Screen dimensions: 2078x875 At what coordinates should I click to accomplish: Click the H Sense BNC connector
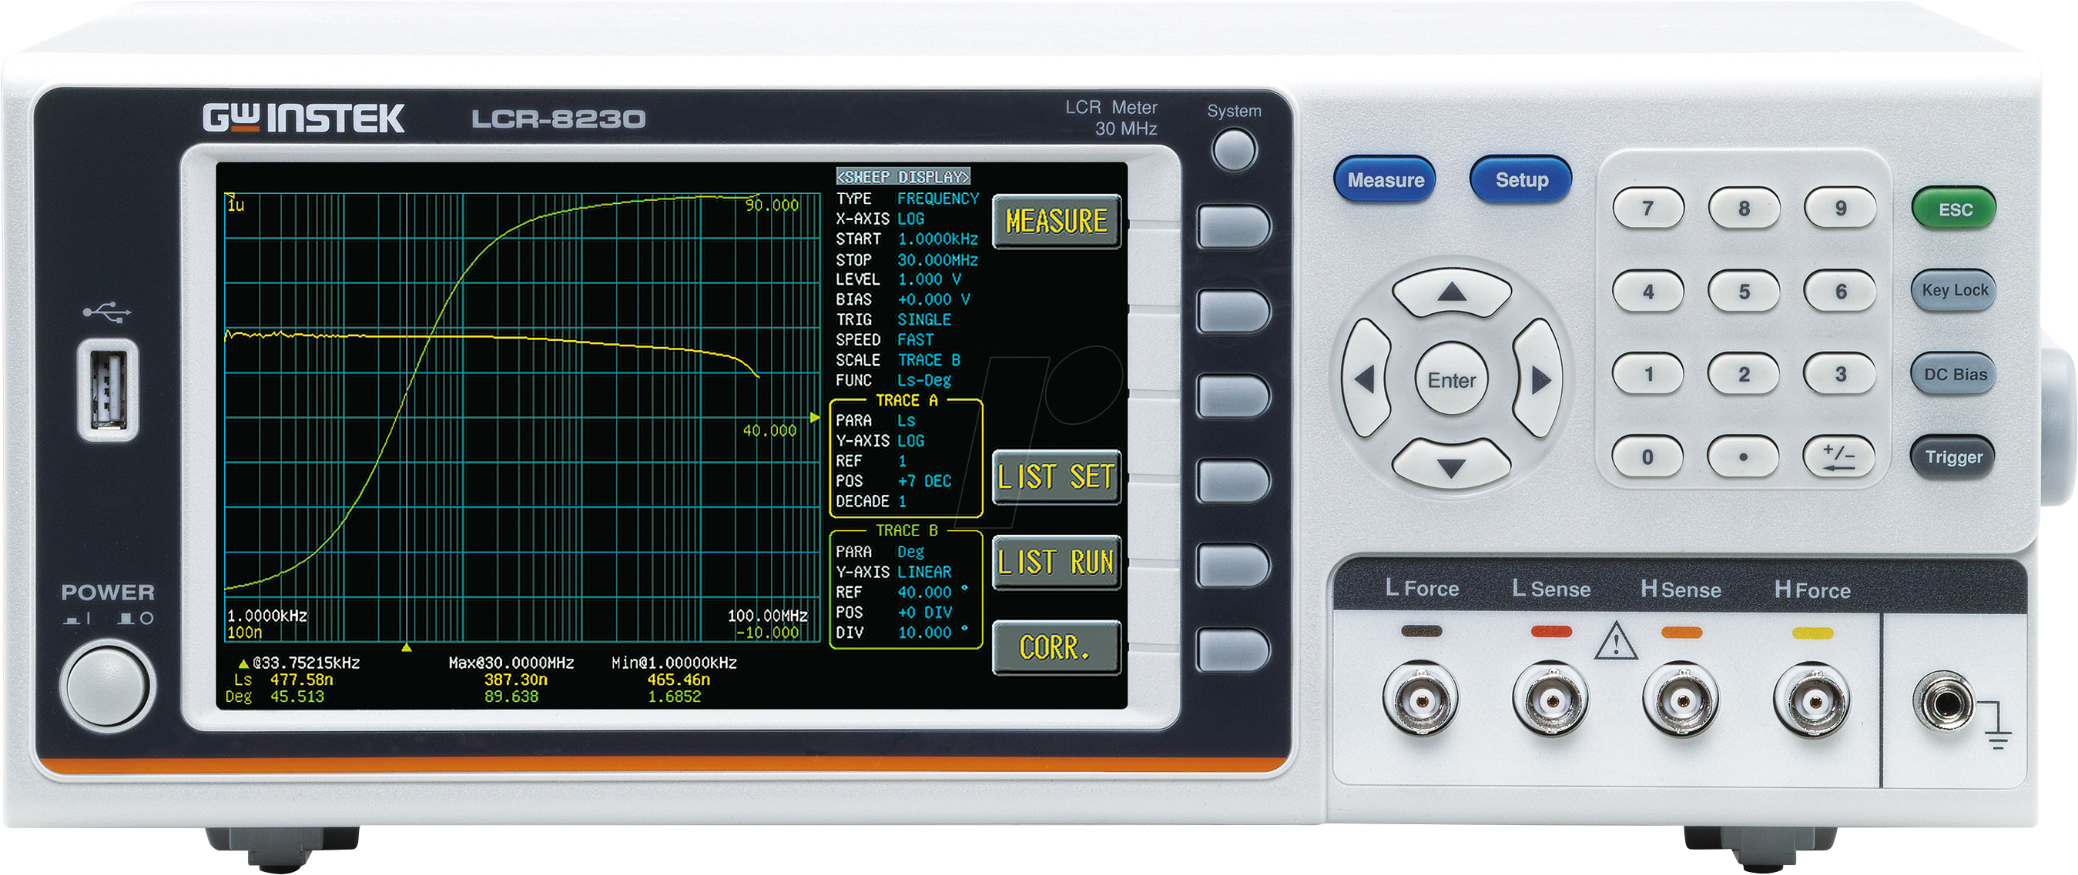coord(1681,700)
